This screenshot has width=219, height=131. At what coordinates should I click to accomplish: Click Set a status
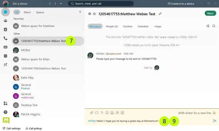(20, 4)
